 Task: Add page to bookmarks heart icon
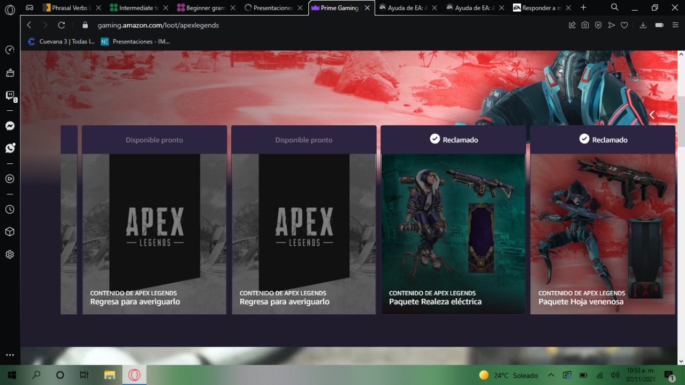tap(624, 25)
